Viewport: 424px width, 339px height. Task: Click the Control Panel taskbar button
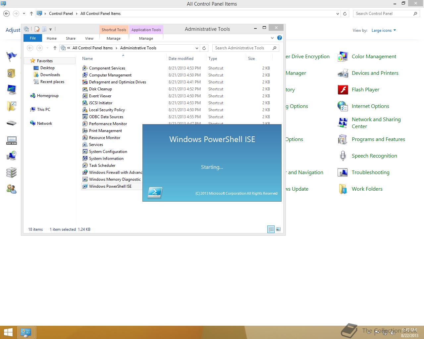click(26, 332)
